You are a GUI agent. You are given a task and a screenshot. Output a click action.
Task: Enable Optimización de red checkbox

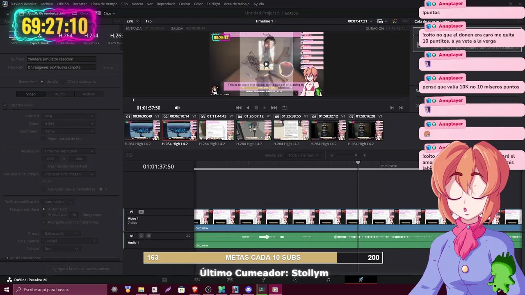tap(44, 138)
